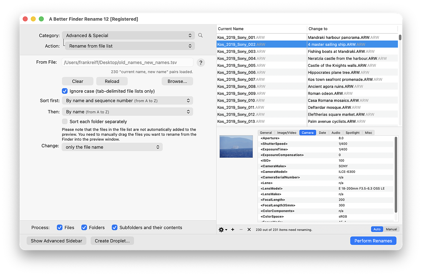
Task: Click new name Palm avenue cyclists.ARW
Action: click(x=336, y=122)
